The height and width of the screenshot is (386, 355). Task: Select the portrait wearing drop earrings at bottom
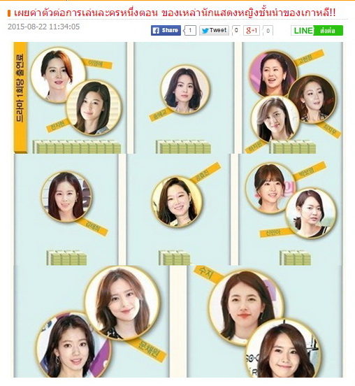(73, 345)
